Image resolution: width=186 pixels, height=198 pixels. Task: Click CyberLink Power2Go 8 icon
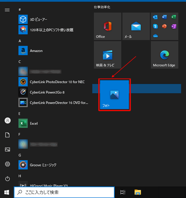tap(23, 92)
